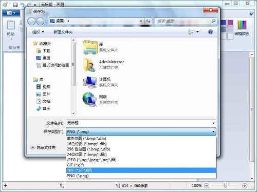The image size is (257, 192).
Task: Choose TIFF (*.tif;*.tiff) format
Action: (x=141, y=170)
